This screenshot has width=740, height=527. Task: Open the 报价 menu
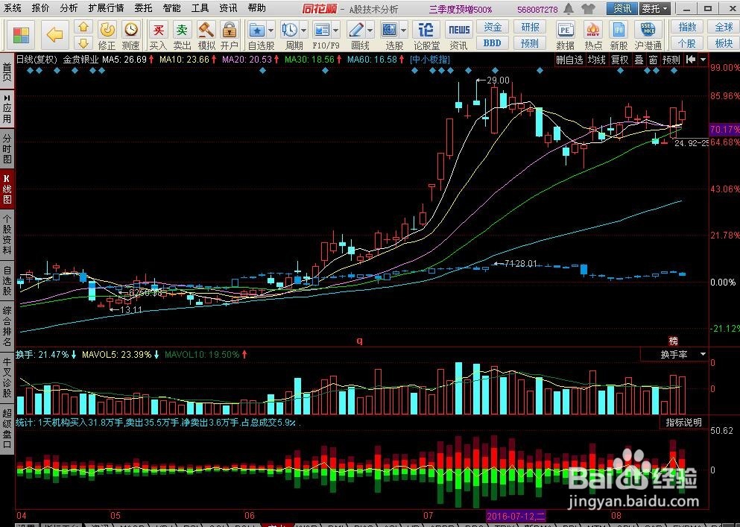(40, 8)
